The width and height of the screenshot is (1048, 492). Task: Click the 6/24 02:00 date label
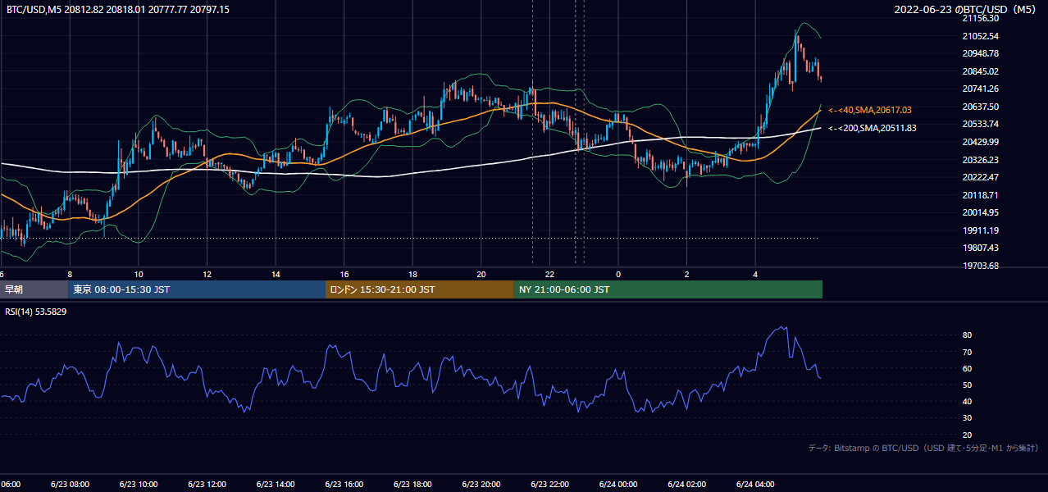pos(686,485)
